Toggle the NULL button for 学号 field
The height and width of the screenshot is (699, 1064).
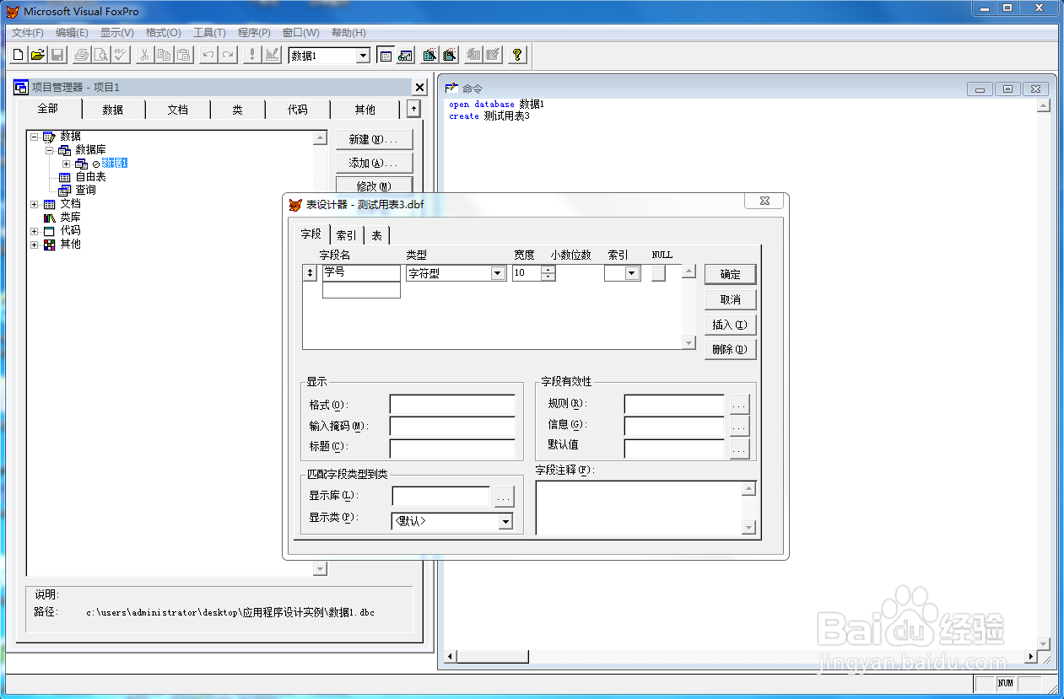point(659,272)
